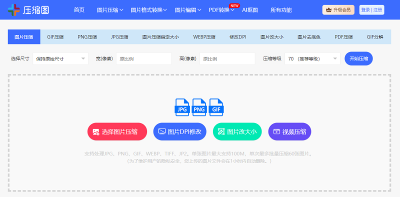Open the 选择尺寸 dropdown showing 保持原始尺寸
Screen dimensions: 400x197
point(60,59)
